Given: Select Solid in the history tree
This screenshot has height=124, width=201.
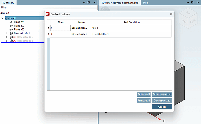Looking at the screenshot, I should (x=12, y=18).
